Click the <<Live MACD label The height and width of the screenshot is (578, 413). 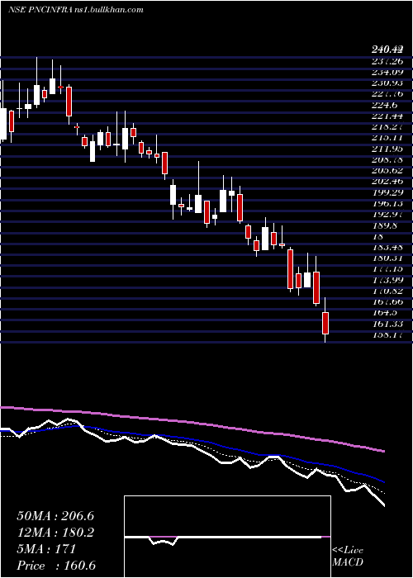(x=348, y=557)
